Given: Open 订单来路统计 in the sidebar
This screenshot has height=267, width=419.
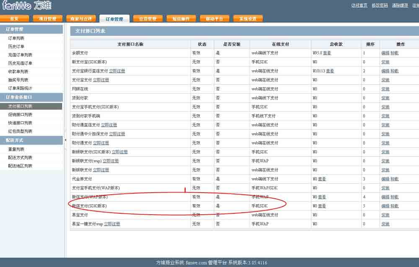Looking at the screenshot, I should [20, 88].
